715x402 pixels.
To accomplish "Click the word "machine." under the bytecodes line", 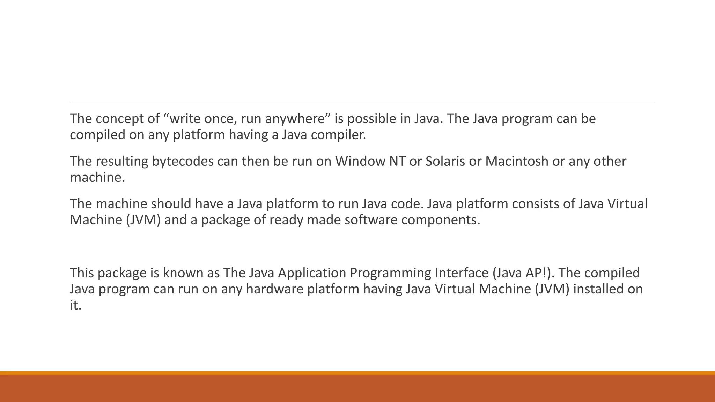I will [97, 178].
